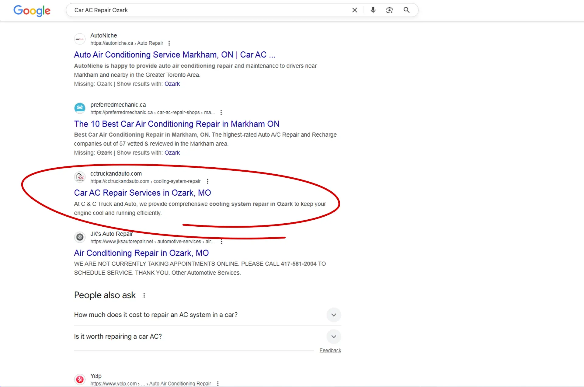Click the cctruckandauto.com favicon
This screenshot has width=584, height=387.
pos(80,177)
